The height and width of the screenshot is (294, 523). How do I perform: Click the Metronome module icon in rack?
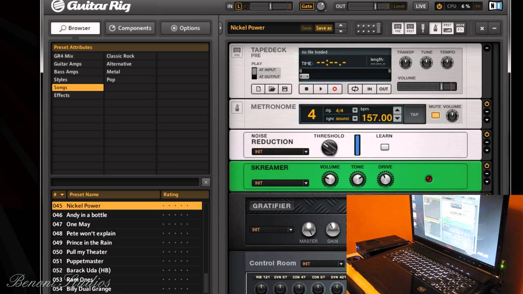tap(237, 108)
